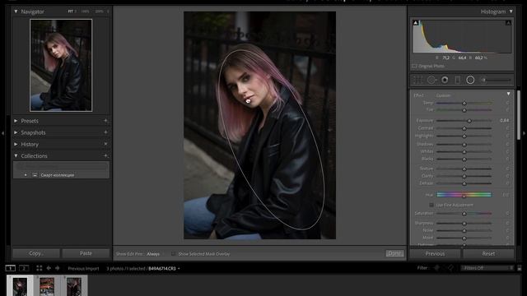The height and width of the screenshot is (296, 527).
Task: Set Navigator zoom to FIT
Action: coord(71,12)
